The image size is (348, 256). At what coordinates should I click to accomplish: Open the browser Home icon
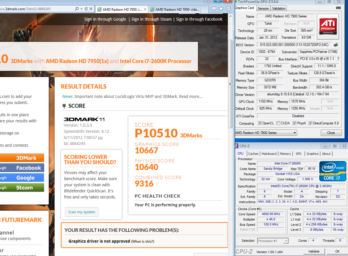[x=214, y=9]
